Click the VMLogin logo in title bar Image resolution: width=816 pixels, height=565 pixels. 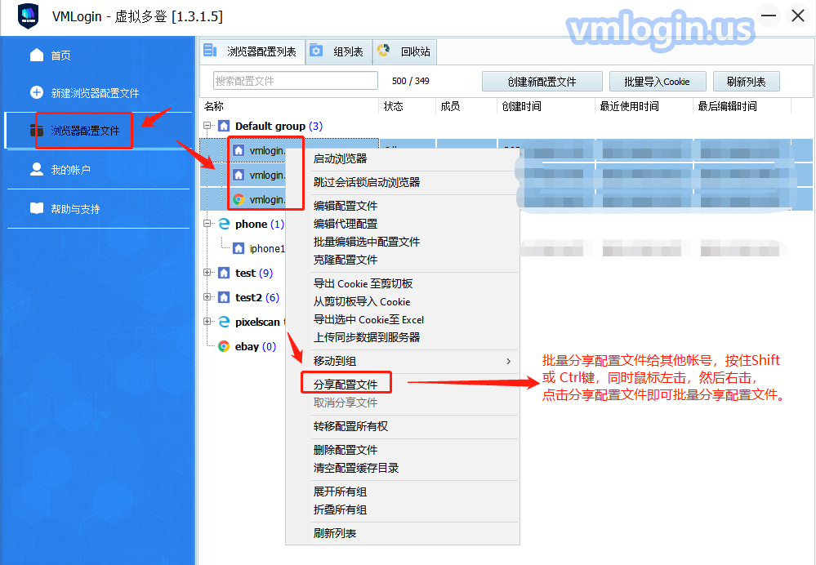29,16
